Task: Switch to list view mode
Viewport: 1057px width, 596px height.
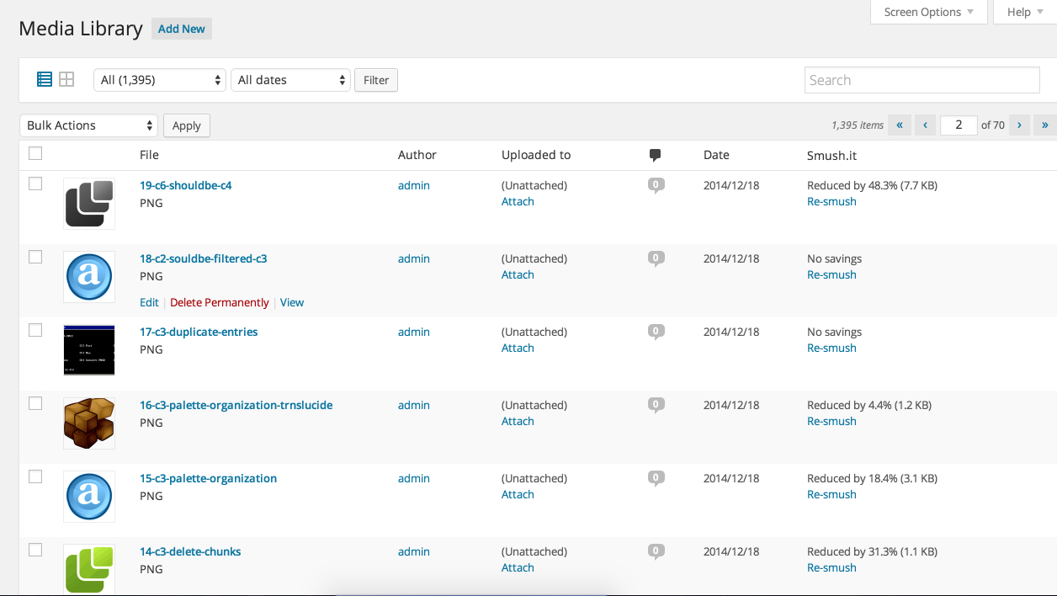Action: pos(45,79)
